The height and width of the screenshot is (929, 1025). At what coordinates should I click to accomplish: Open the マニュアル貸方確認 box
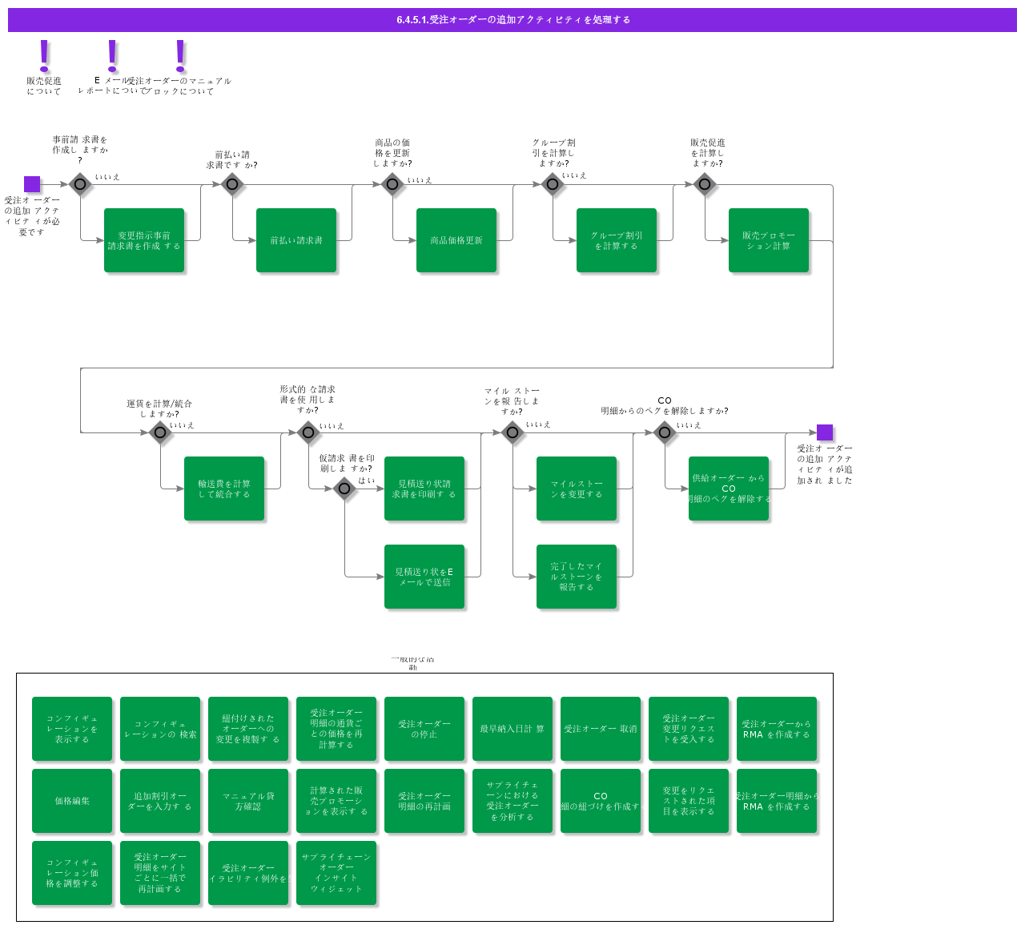click(248, 801)
